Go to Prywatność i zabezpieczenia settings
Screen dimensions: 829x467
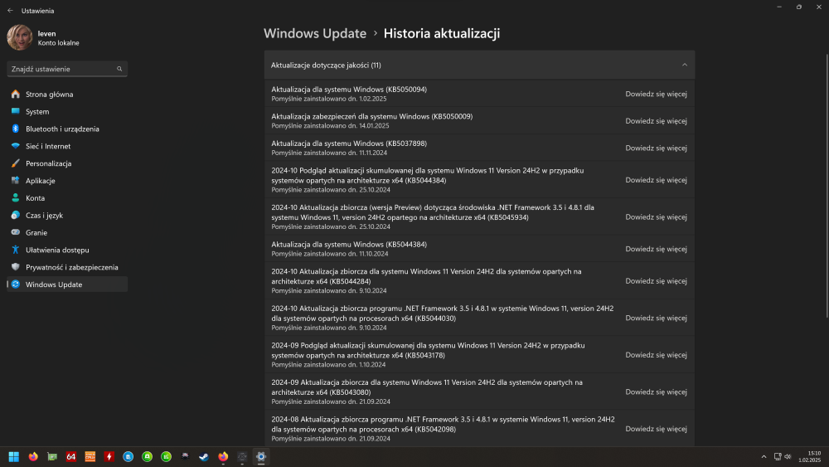click(67, 267)
